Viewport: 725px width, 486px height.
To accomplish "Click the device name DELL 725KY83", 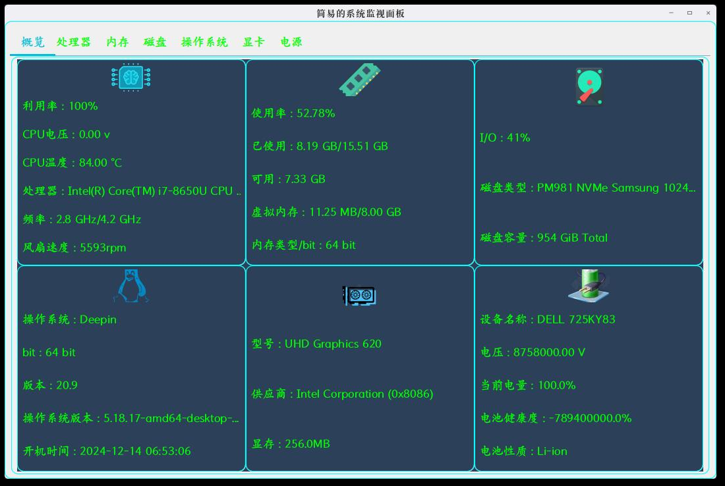I will [x=576, y=319].
